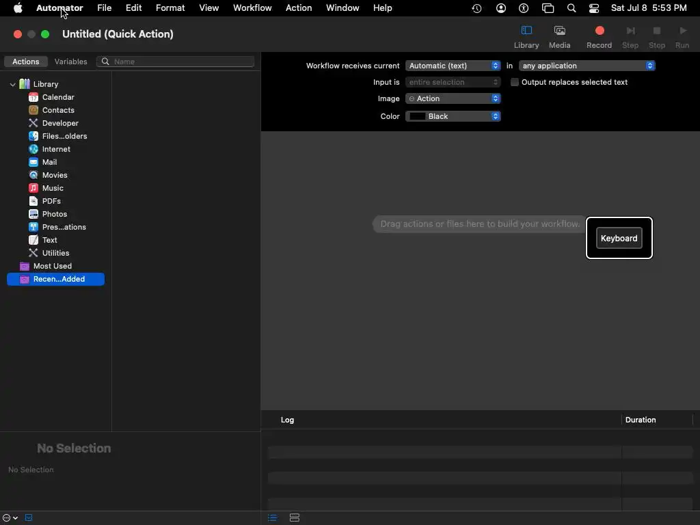
Task: Select the Music library category
Action: (46, 187)
